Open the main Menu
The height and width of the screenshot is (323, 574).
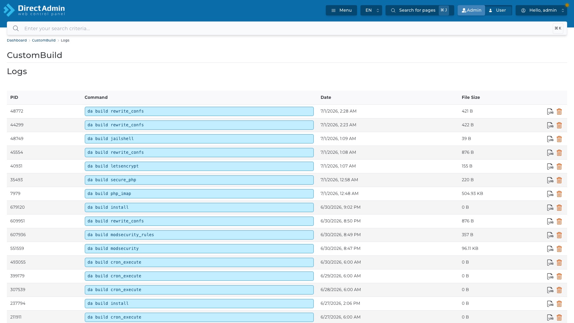341,10
